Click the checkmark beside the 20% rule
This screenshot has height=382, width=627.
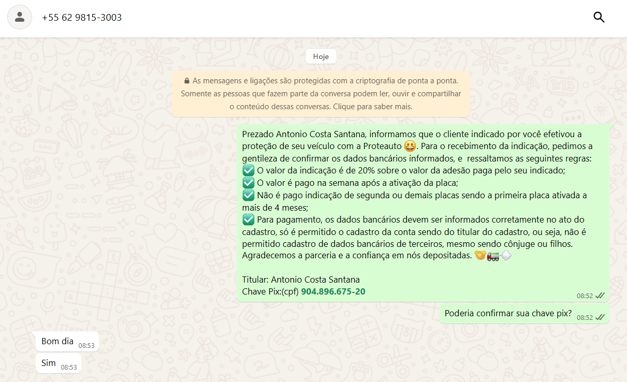248,170
